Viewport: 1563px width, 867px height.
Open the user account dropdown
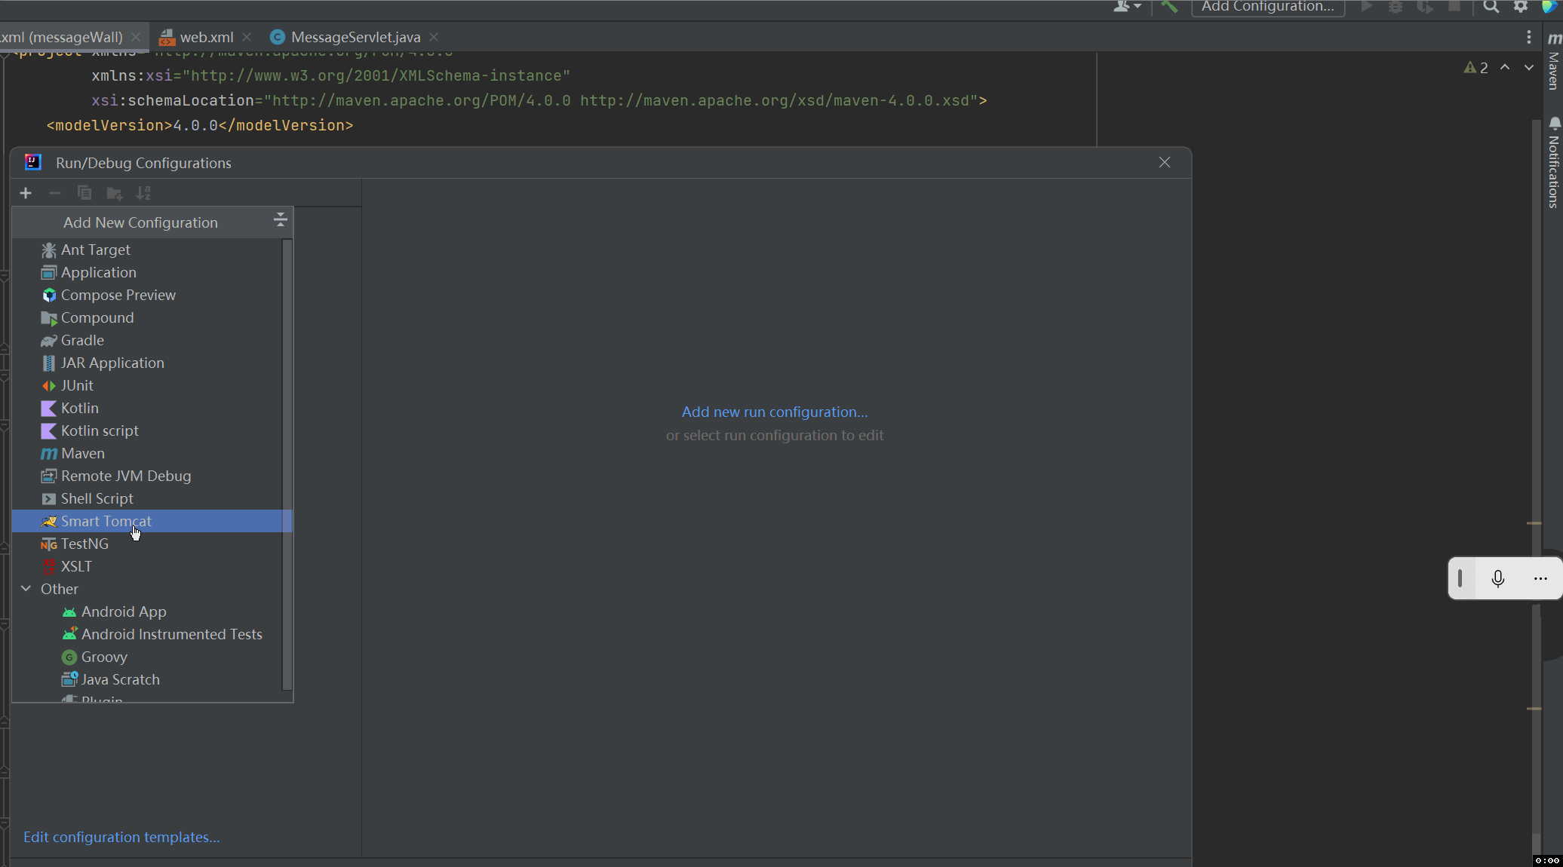coord(1127,7)
